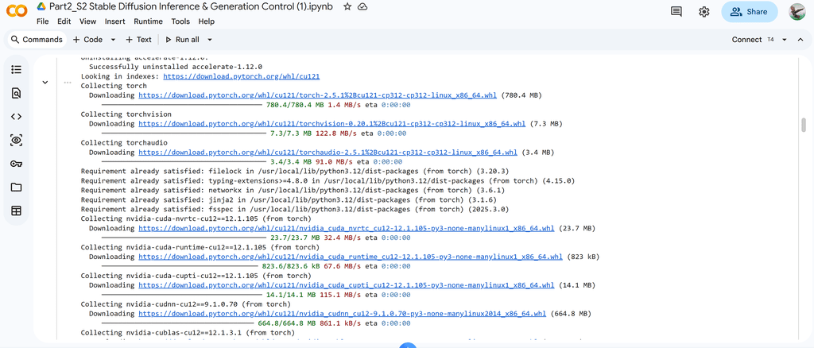The height and width of the screenshot is (348, 814).
Task: Open the user account avatar
Action: click(797, 11)
